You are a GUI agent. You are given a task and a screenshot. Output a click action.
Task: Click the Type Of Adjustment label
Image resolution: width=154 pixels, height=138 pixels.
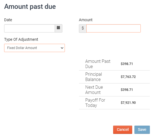point(21,39)
